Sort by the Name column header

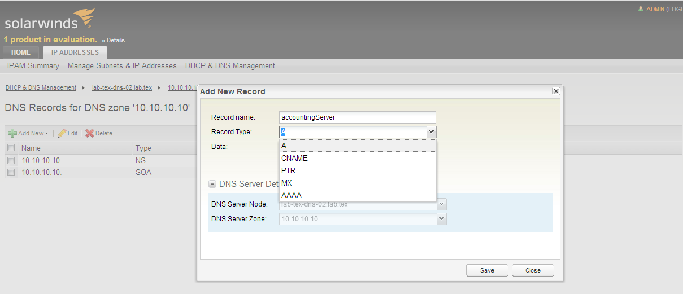pos(75,148)
